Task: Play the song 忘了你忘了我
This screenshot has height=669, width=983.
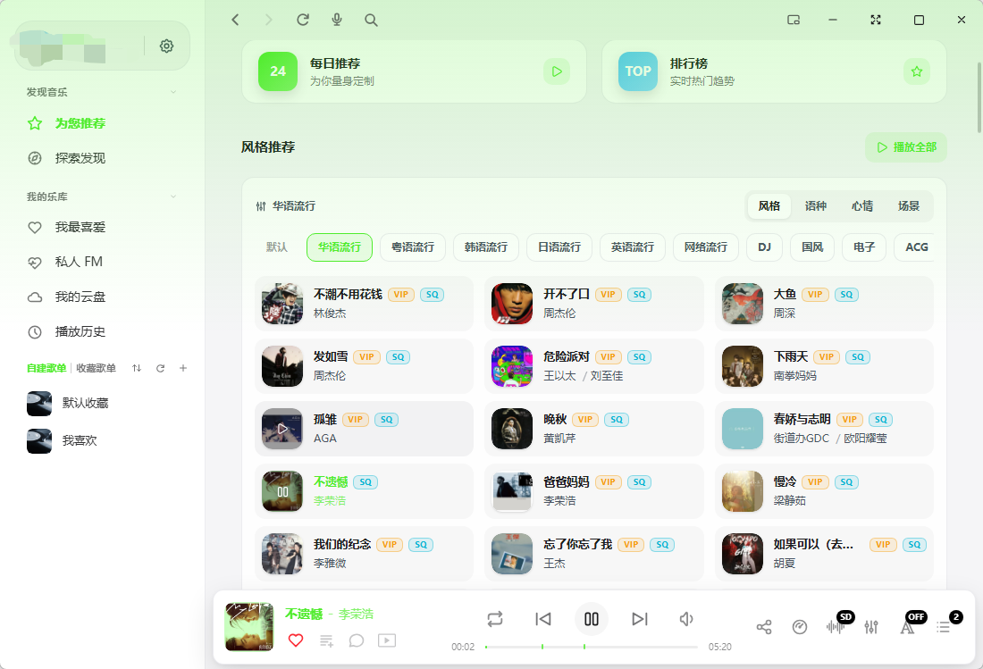Action: point(593,554)
